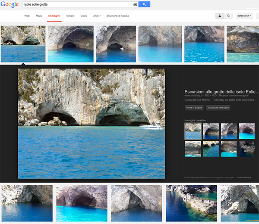The width and height of the screenshot is (259, 224).
Task: Select first top-row thumbnail with two caves
Action: [x=23, y=44]
